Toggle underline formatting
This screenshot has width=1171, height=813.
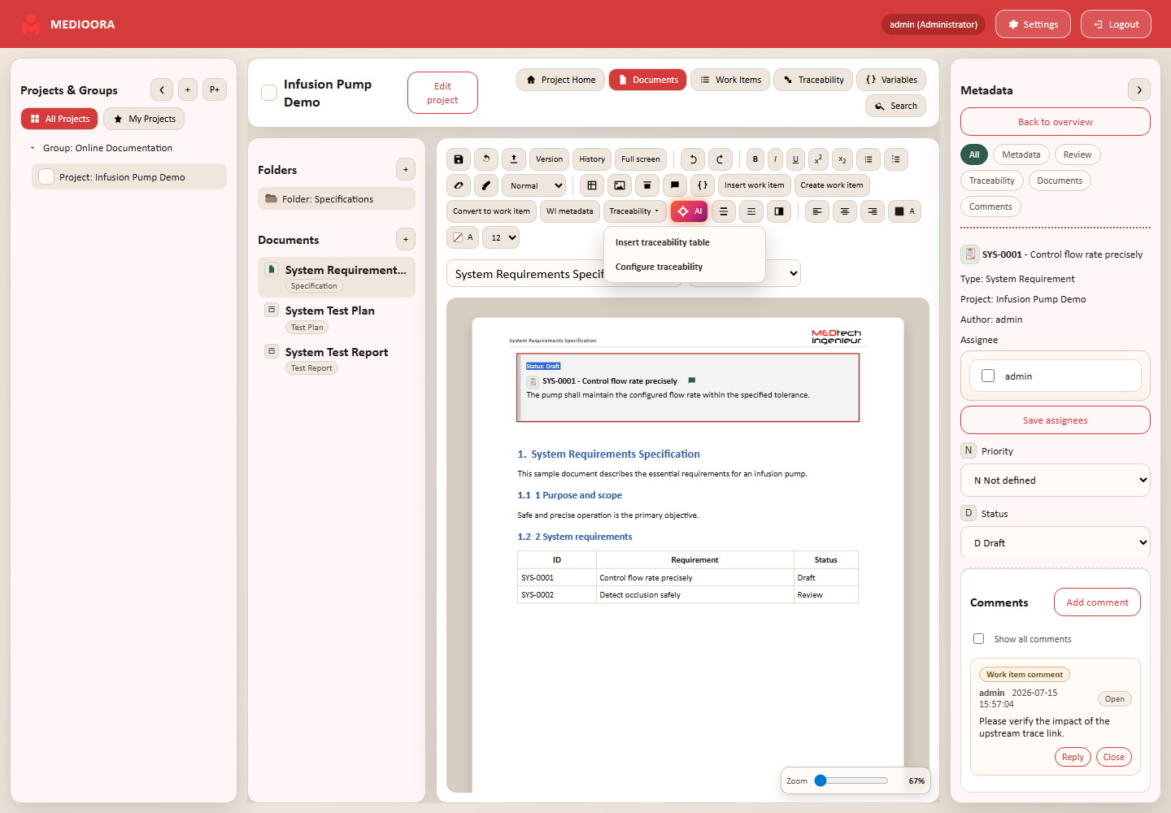click(795, 159)
